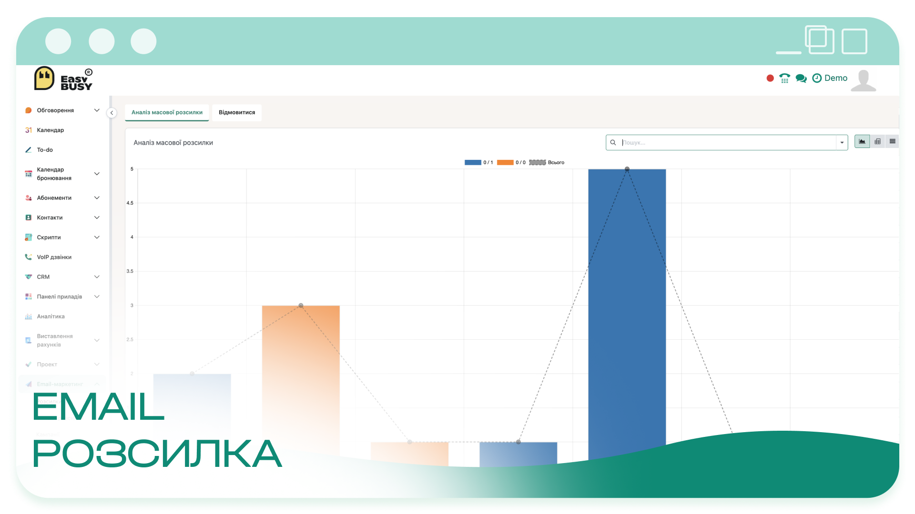The width and height of the screenshot is (915, 514).
Task: Toggle the orange 0 / 0 legend series
Action: tap(511, 163)
